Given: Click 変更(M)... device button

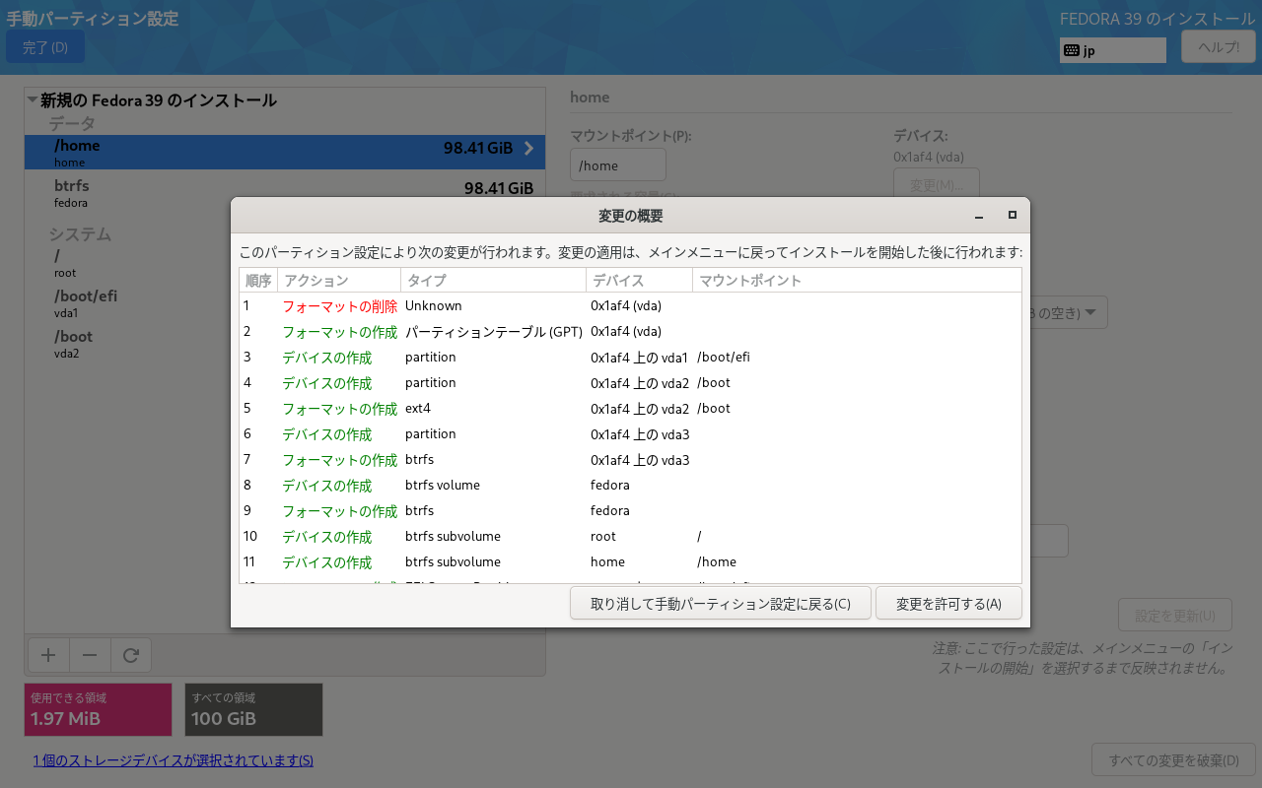Looking at the screenshot, I should (x=937, y=185).
